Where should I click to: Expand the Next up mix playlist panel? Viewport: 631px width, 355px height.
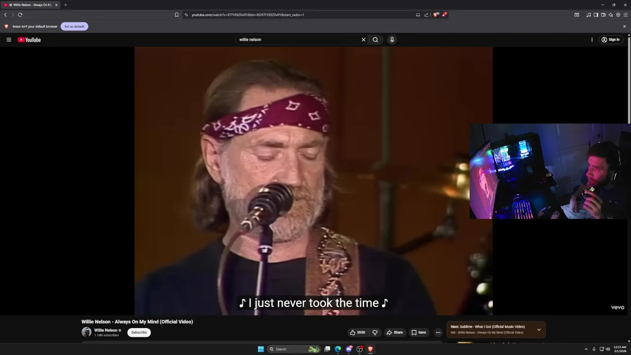[539, 329]
